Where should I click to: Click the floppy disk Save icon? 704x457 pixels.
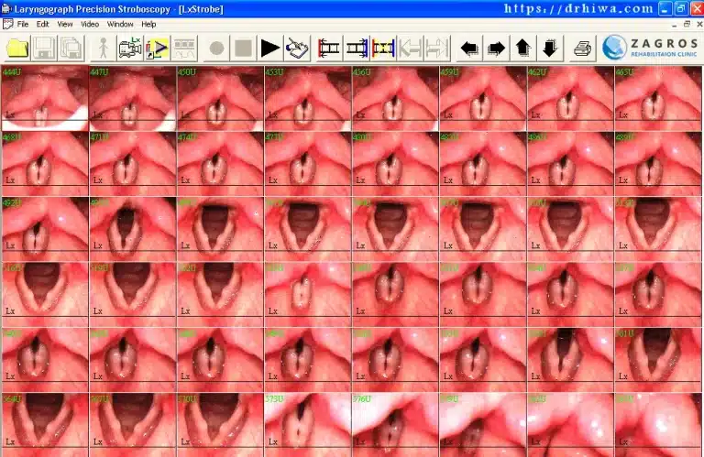click(x=44, y=48)
